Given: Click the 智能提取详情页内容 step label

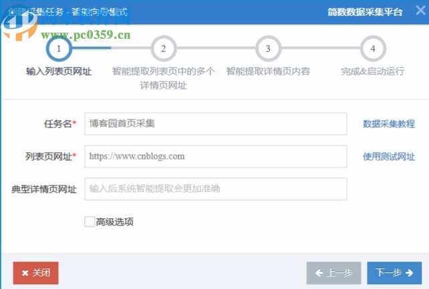Looking at the screenshot, I should (x=268, y=71).
